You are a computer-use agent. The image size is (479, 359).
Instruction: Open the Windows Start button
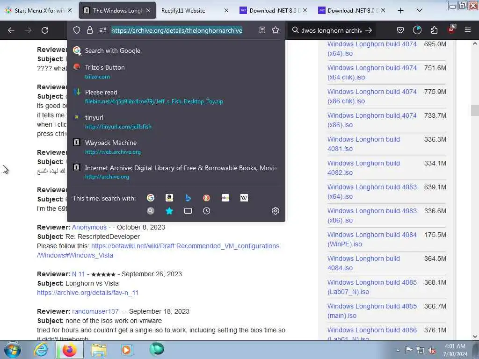pyautogui.click(x=13, y=350)
